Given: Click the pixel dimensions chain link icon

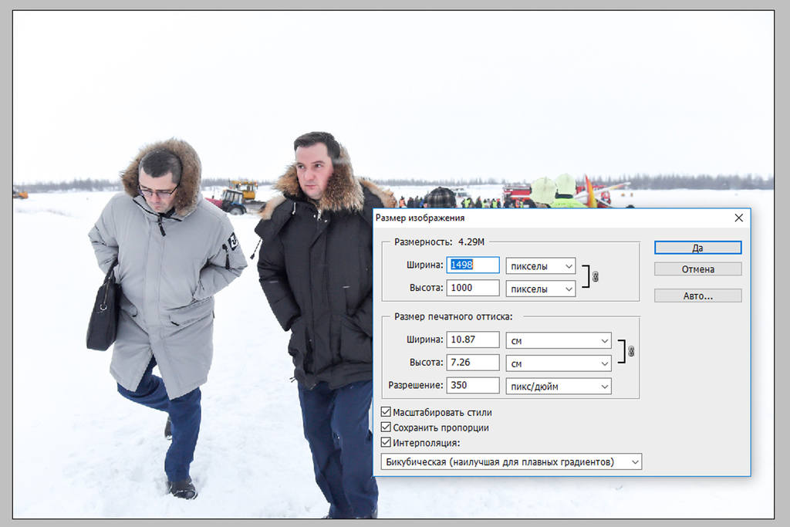Looking at the screenshot, I should point(596,276).
